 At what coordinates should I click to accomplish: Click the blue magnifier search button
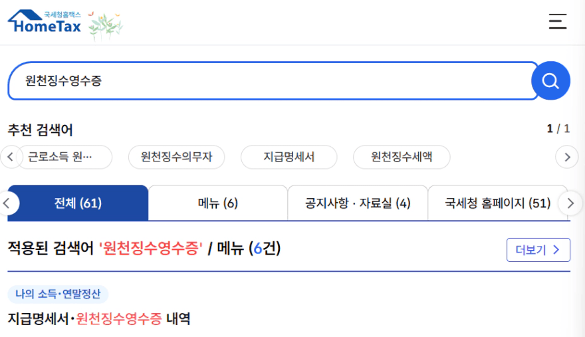(x=550, y=80)
